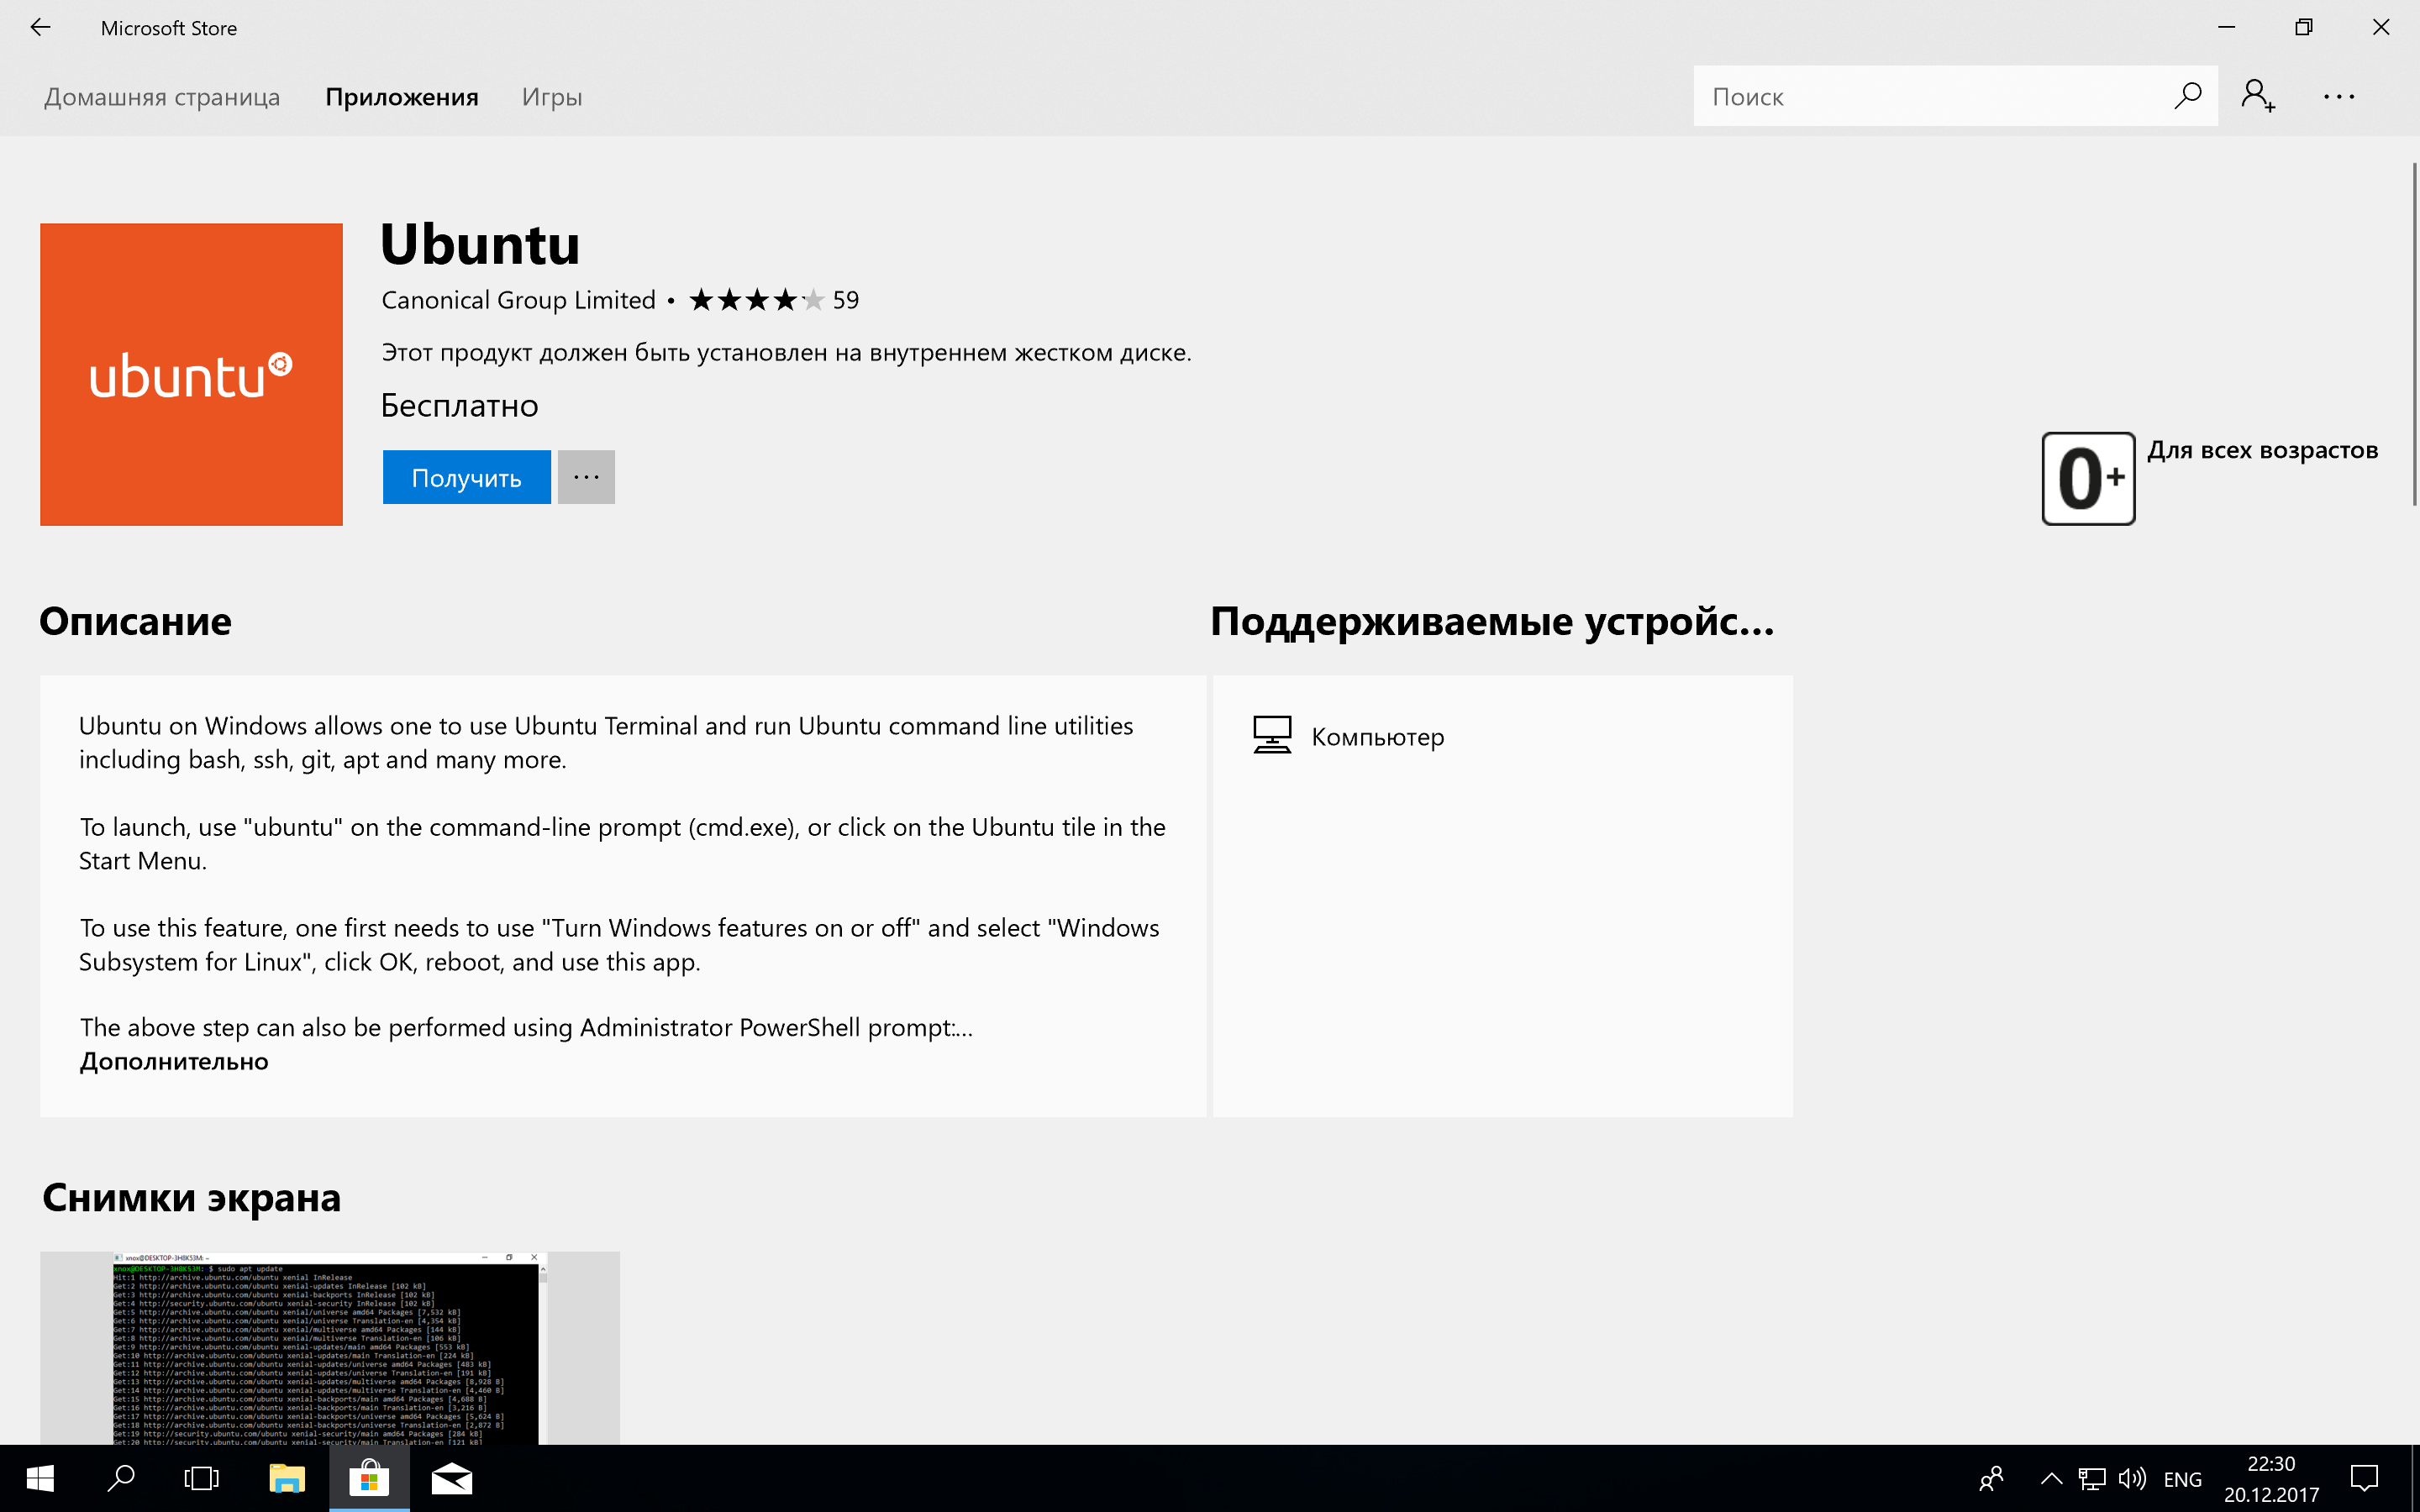Open the Mail app from taskbar
This screenshot has height=1512, width=2420.
[x=451, y=1478]
